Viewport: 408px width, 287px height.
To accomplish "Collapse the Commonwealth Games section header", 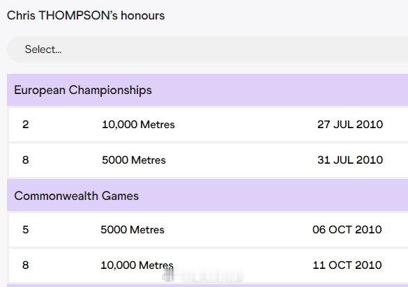I will click(208, 196).
